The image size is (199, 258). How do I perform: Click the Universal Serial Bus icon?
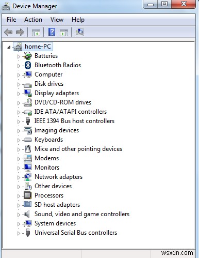pos(28,233)
